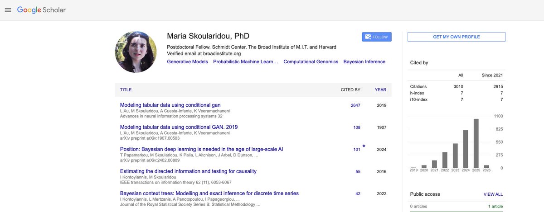
Task: Sort articles by Title column header
Action: (126, 90)
